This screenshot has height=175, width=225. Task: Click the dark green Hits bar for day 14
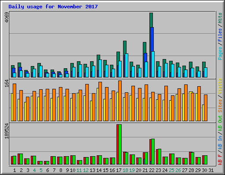click(x=98, y=57)
